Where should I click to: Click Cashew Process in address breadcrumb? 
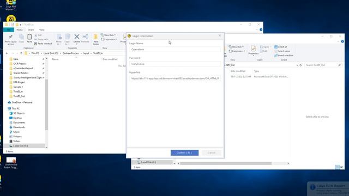[71, 53]
